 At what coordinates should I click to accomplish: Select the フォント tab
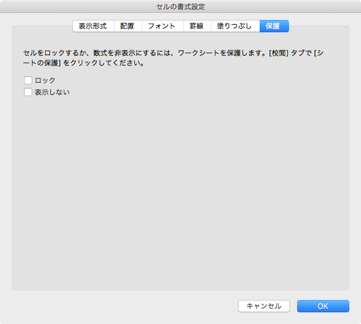tap(162, 26)
